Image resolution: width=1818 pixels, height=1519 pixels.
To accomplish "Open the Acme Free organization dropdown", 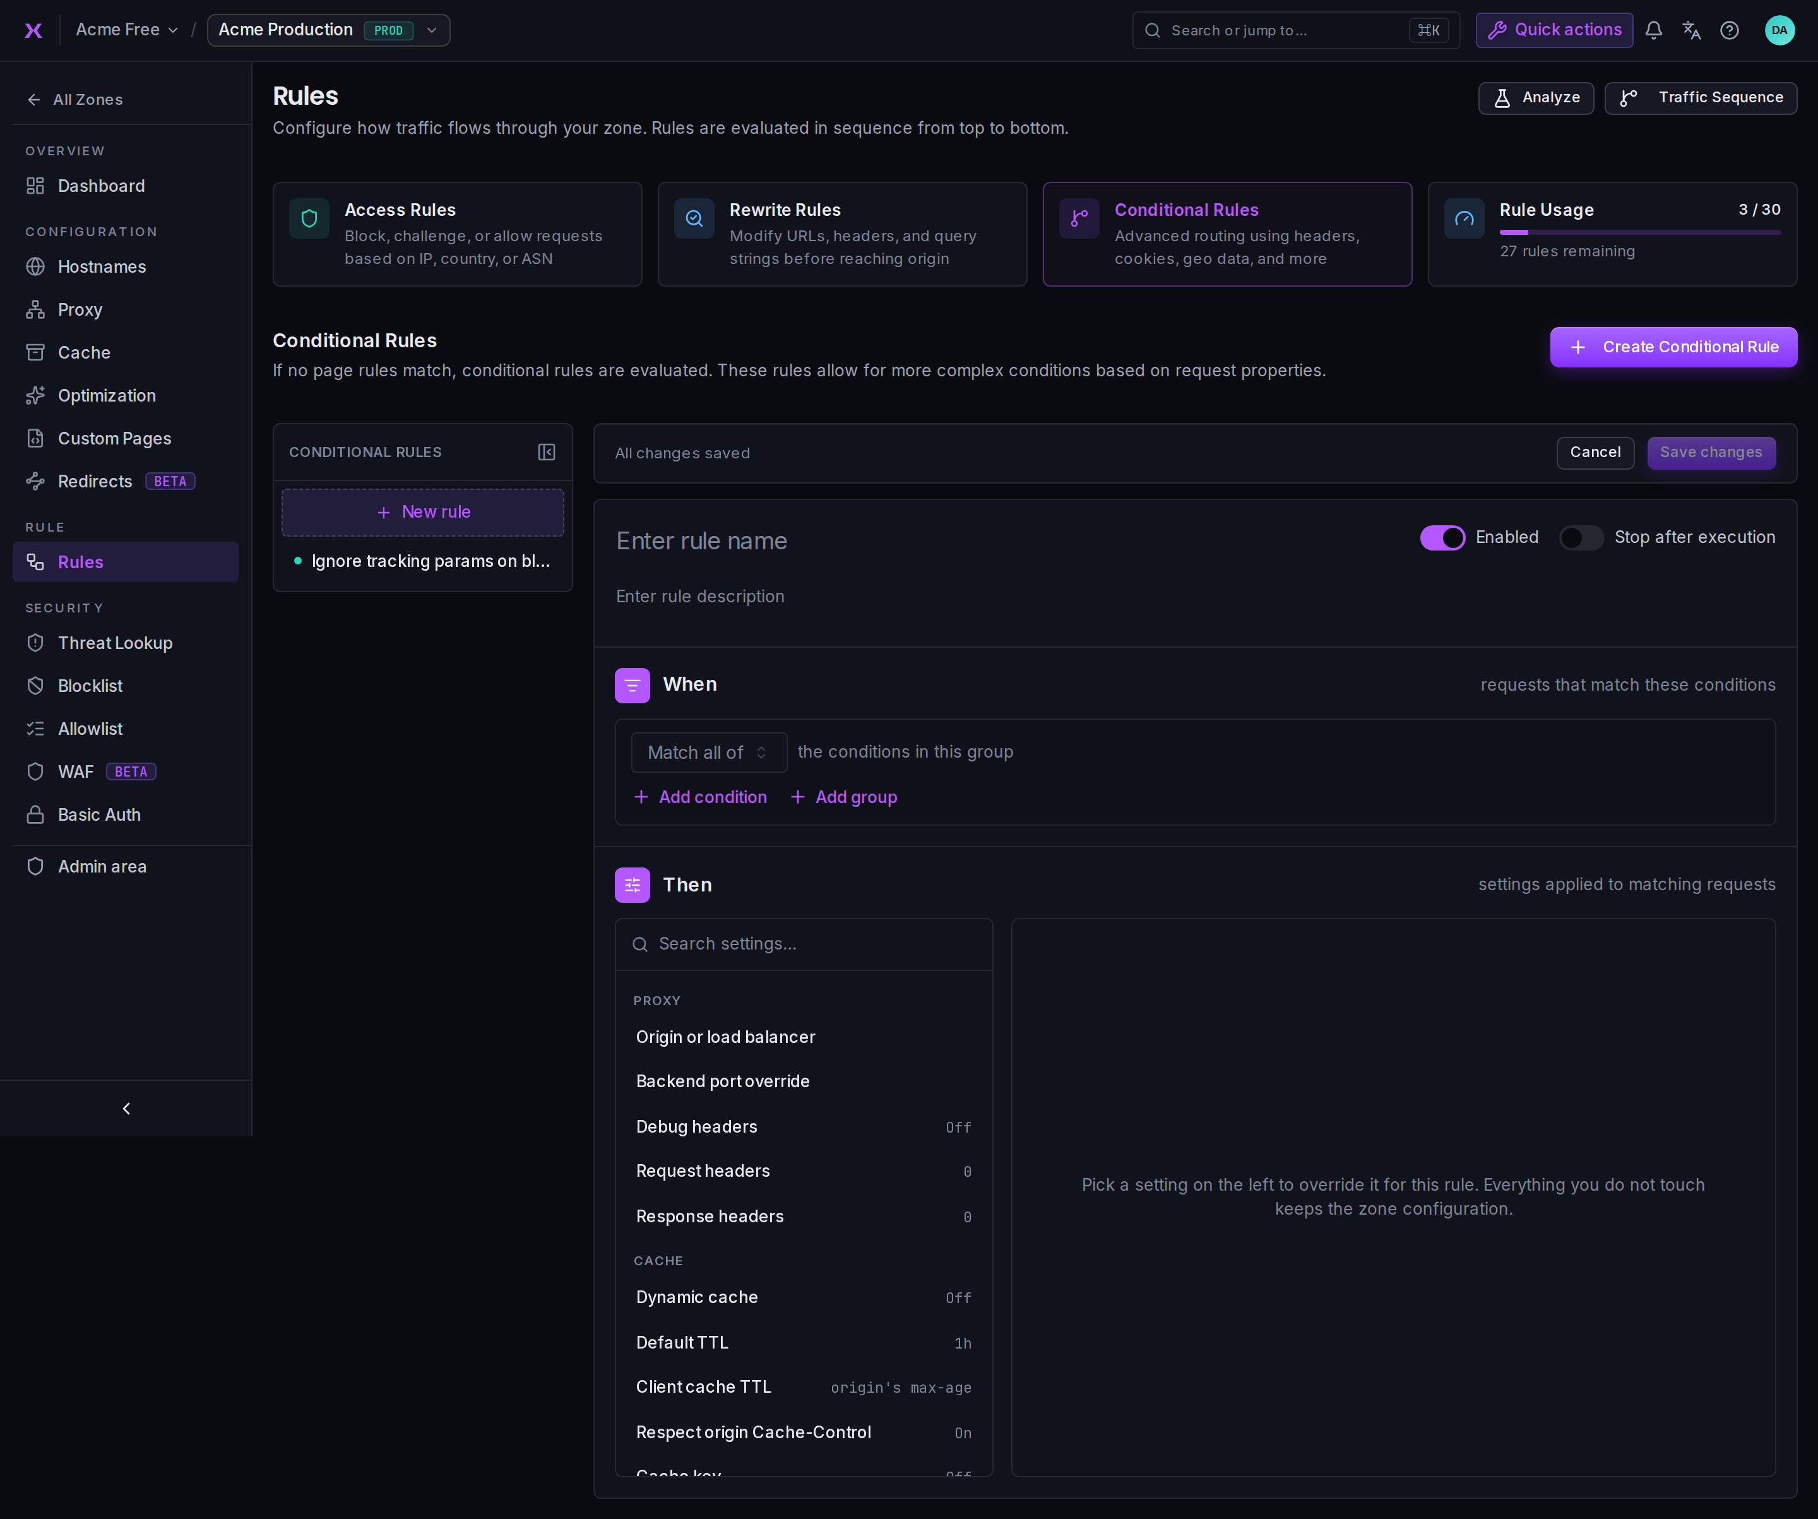I will click(126, 30).
